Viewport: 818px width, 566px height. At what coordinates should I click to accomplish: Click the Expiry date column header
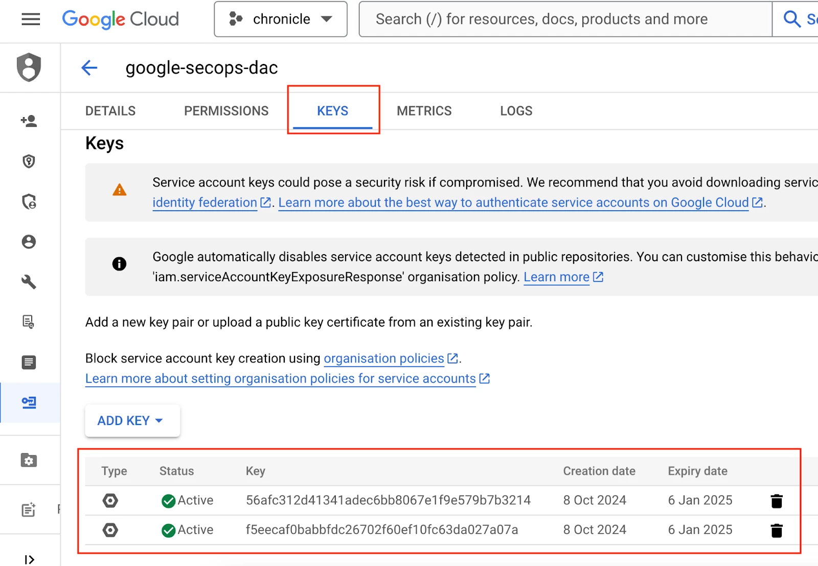697,471
